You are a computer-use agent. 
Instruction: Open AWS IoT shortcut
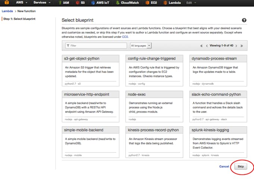[x=100, y=3]
